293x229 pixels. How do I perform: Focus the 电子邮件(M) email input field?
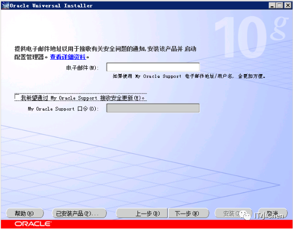coord(153,67)
